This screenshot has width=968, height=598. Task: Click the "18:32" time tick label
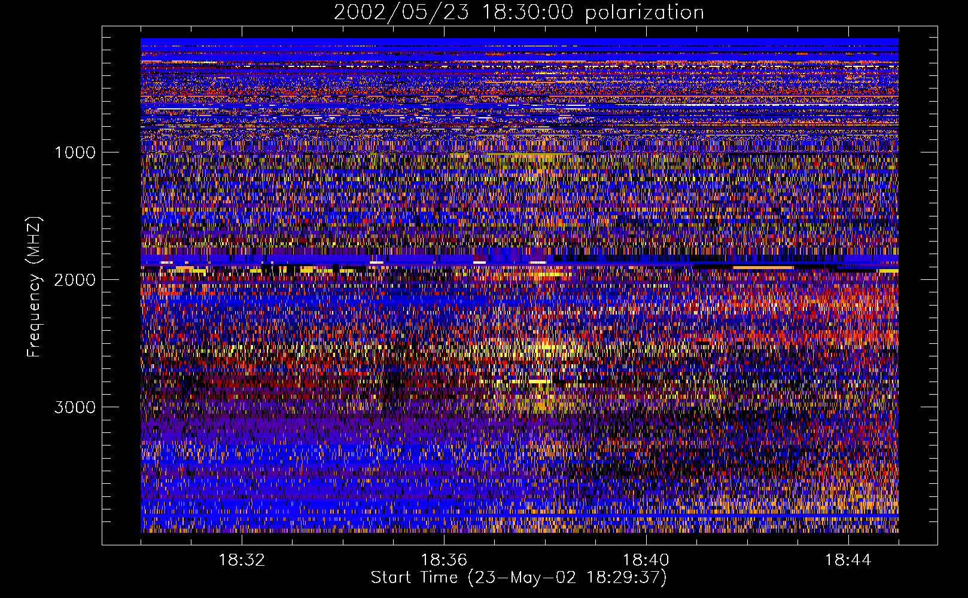click(242, 560)
